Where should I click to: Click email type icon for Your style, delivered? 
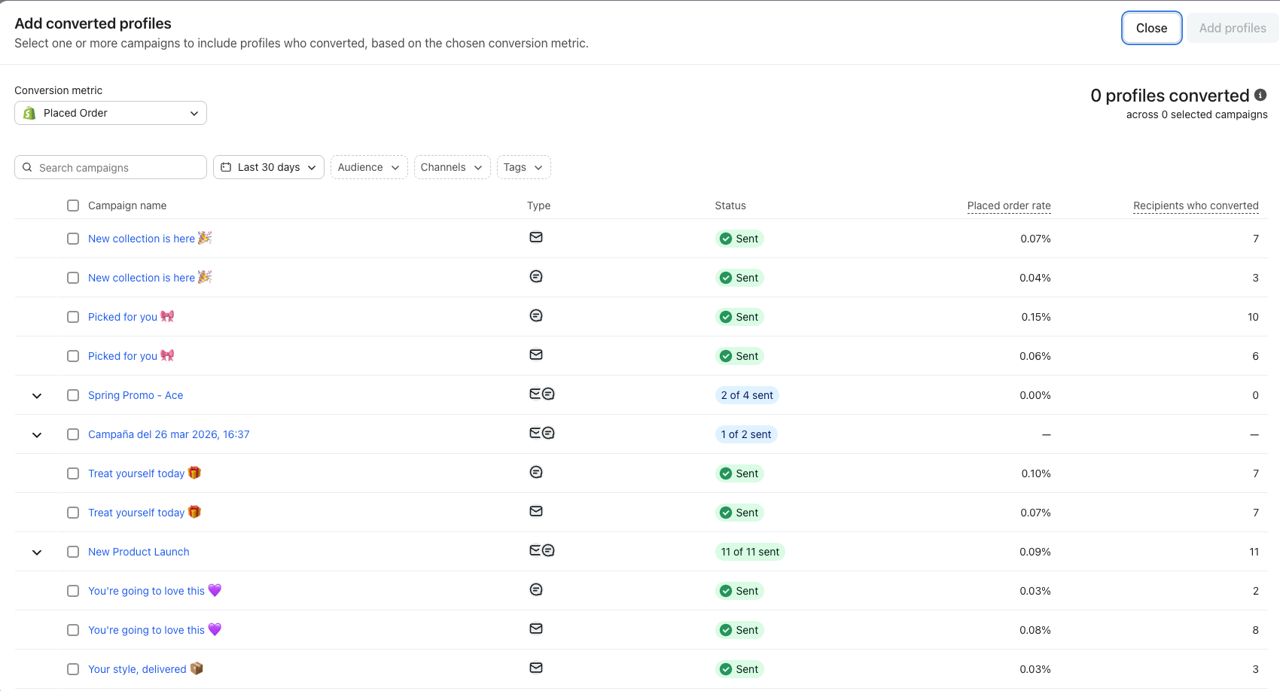(536, 668)
